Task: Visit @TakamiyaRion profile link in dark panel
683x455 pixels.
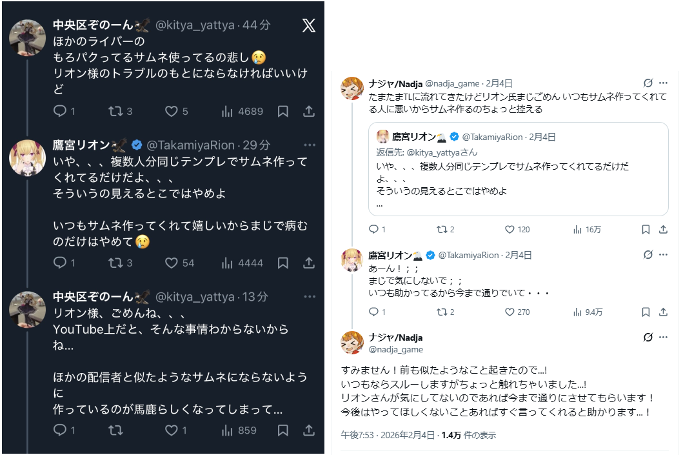Action: click(191, 145)
